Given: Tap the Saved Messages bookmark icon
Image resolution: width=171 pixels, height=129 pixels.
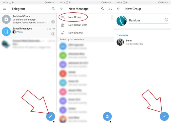Looking at the screenshot, I should [6, 31].
